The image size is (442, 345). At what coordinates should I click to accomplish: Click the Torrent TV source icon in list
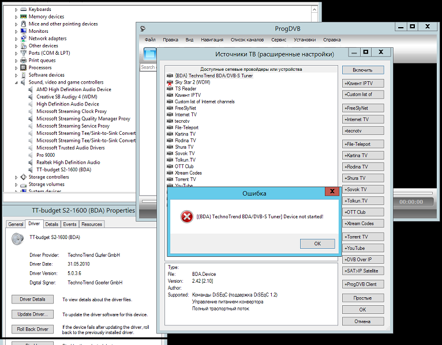tap(170, 179)
